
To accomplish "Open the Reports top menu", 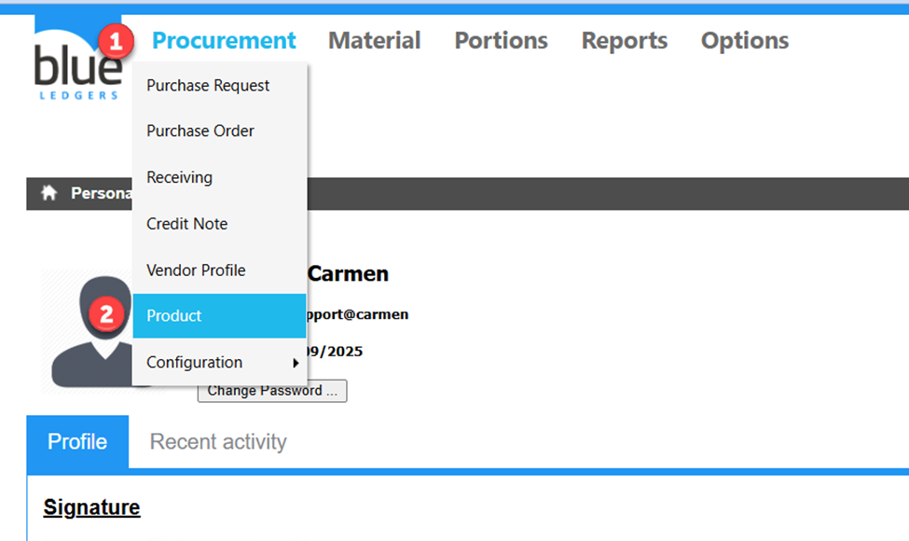I will click(x=624, y=41).
